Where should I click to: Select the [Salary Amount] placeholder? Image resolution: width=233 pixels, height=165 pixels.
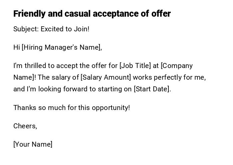pyautogui.click(x=106, y=77)
